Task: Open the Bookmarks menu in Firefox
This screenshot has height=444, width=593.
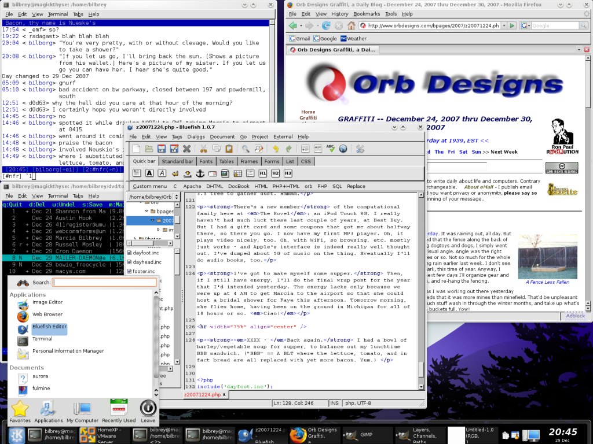Action: [367, 14]
